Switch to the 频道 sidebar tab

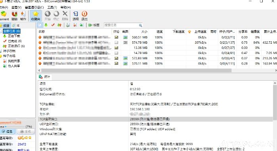5,25
